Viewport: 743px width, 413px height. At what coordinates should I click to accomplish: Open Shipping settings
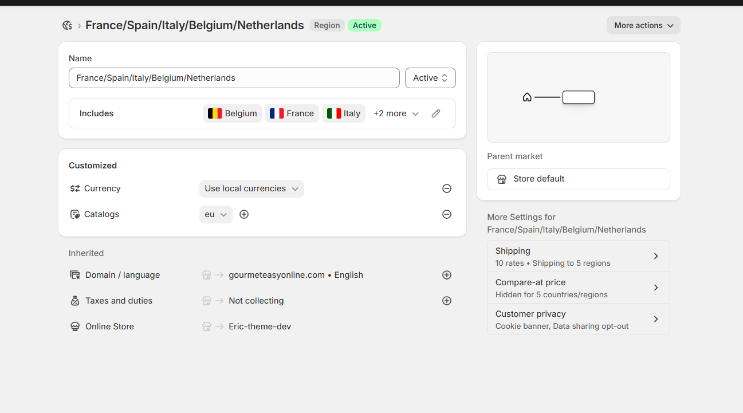coord(578,256)
